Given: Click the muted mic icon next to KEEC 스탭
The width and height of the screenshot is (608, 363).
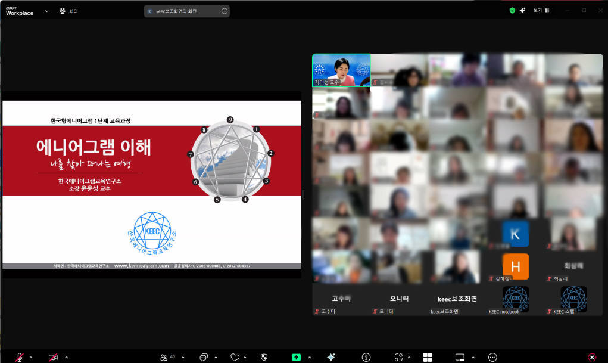Looking at the screenshot, I should point(549,311).
